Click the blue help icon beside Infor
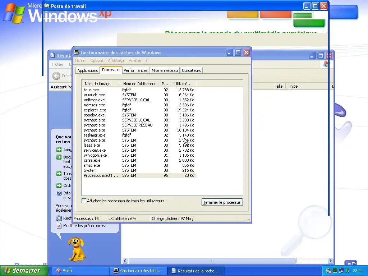This screenshot has width=368, height=276. (x=59, y=193)
